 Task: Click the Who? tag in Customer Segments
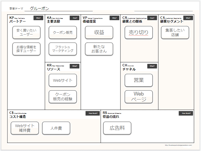pyautogui.click(x=188, y=18)
